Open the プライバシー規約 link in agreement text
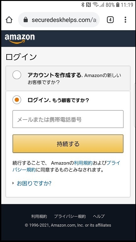Screen dimensions: 136x242 point(66,166)
